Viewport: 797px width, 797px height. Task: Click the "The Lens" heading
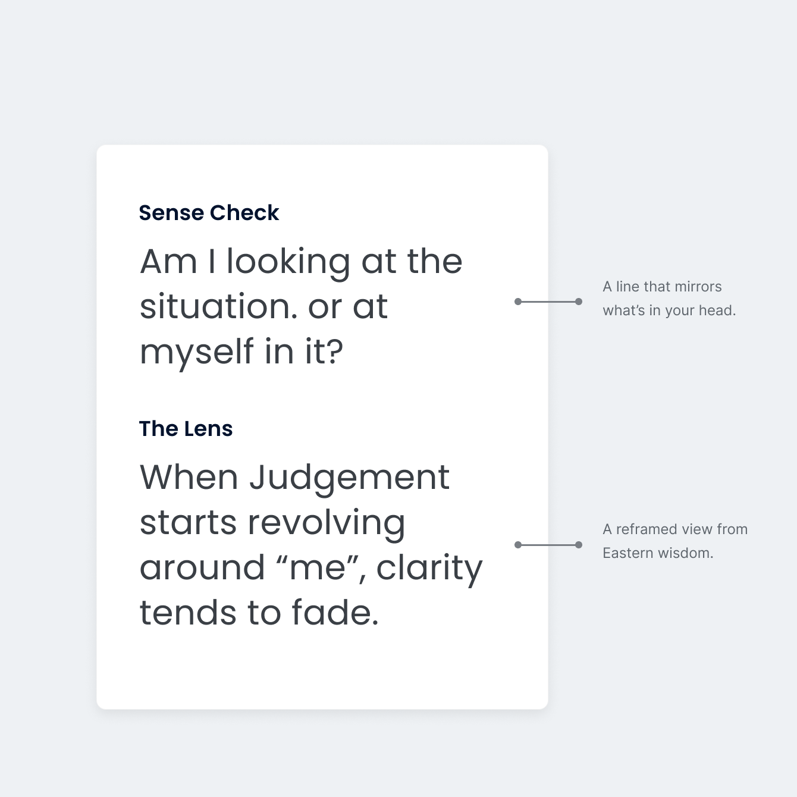click(186, 429)
